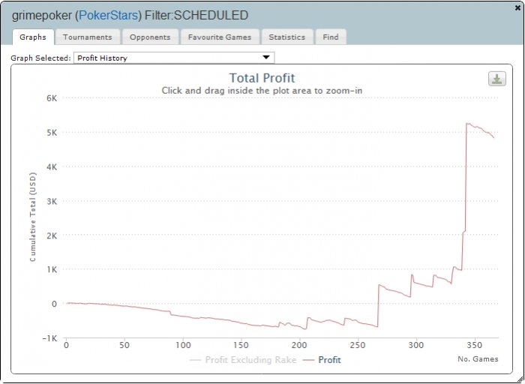
Task: Close the grimepoker popup window
Action: pyautogui.click(x=517, y=8)
